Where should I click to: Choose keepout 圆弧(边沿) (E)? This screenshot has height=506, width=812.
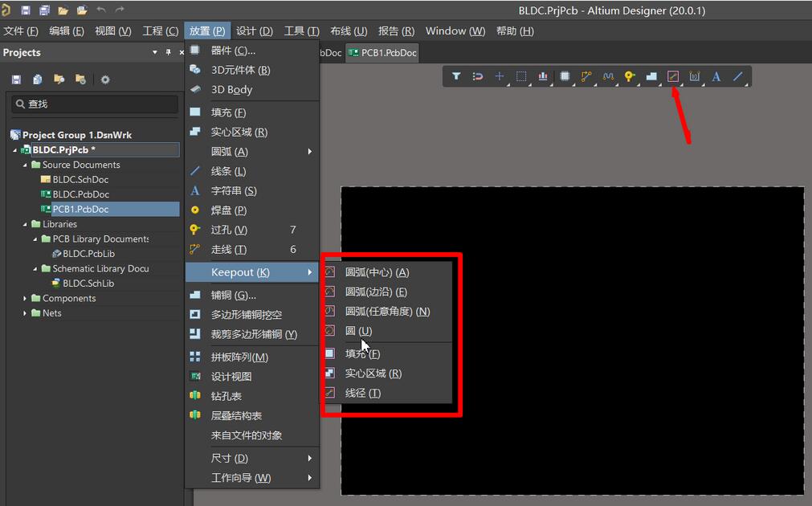[x=387, y=292]
